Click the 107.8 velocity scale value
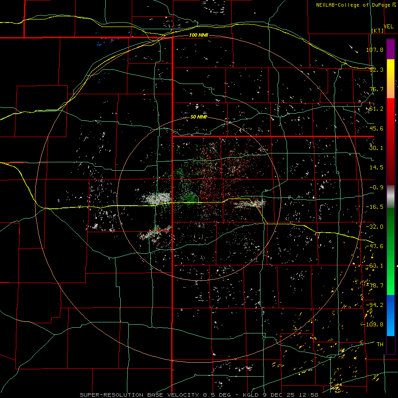Viewport: 398px width, 398px height. click(375, 50)
